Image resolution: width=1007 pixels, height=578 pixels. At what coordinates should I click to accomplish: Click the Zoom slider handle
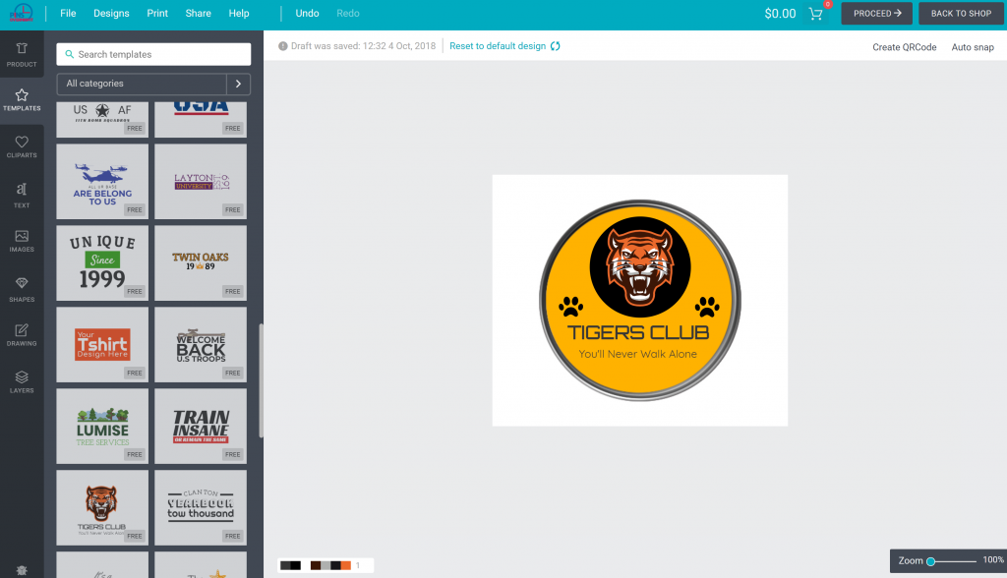tap(930, 561)
